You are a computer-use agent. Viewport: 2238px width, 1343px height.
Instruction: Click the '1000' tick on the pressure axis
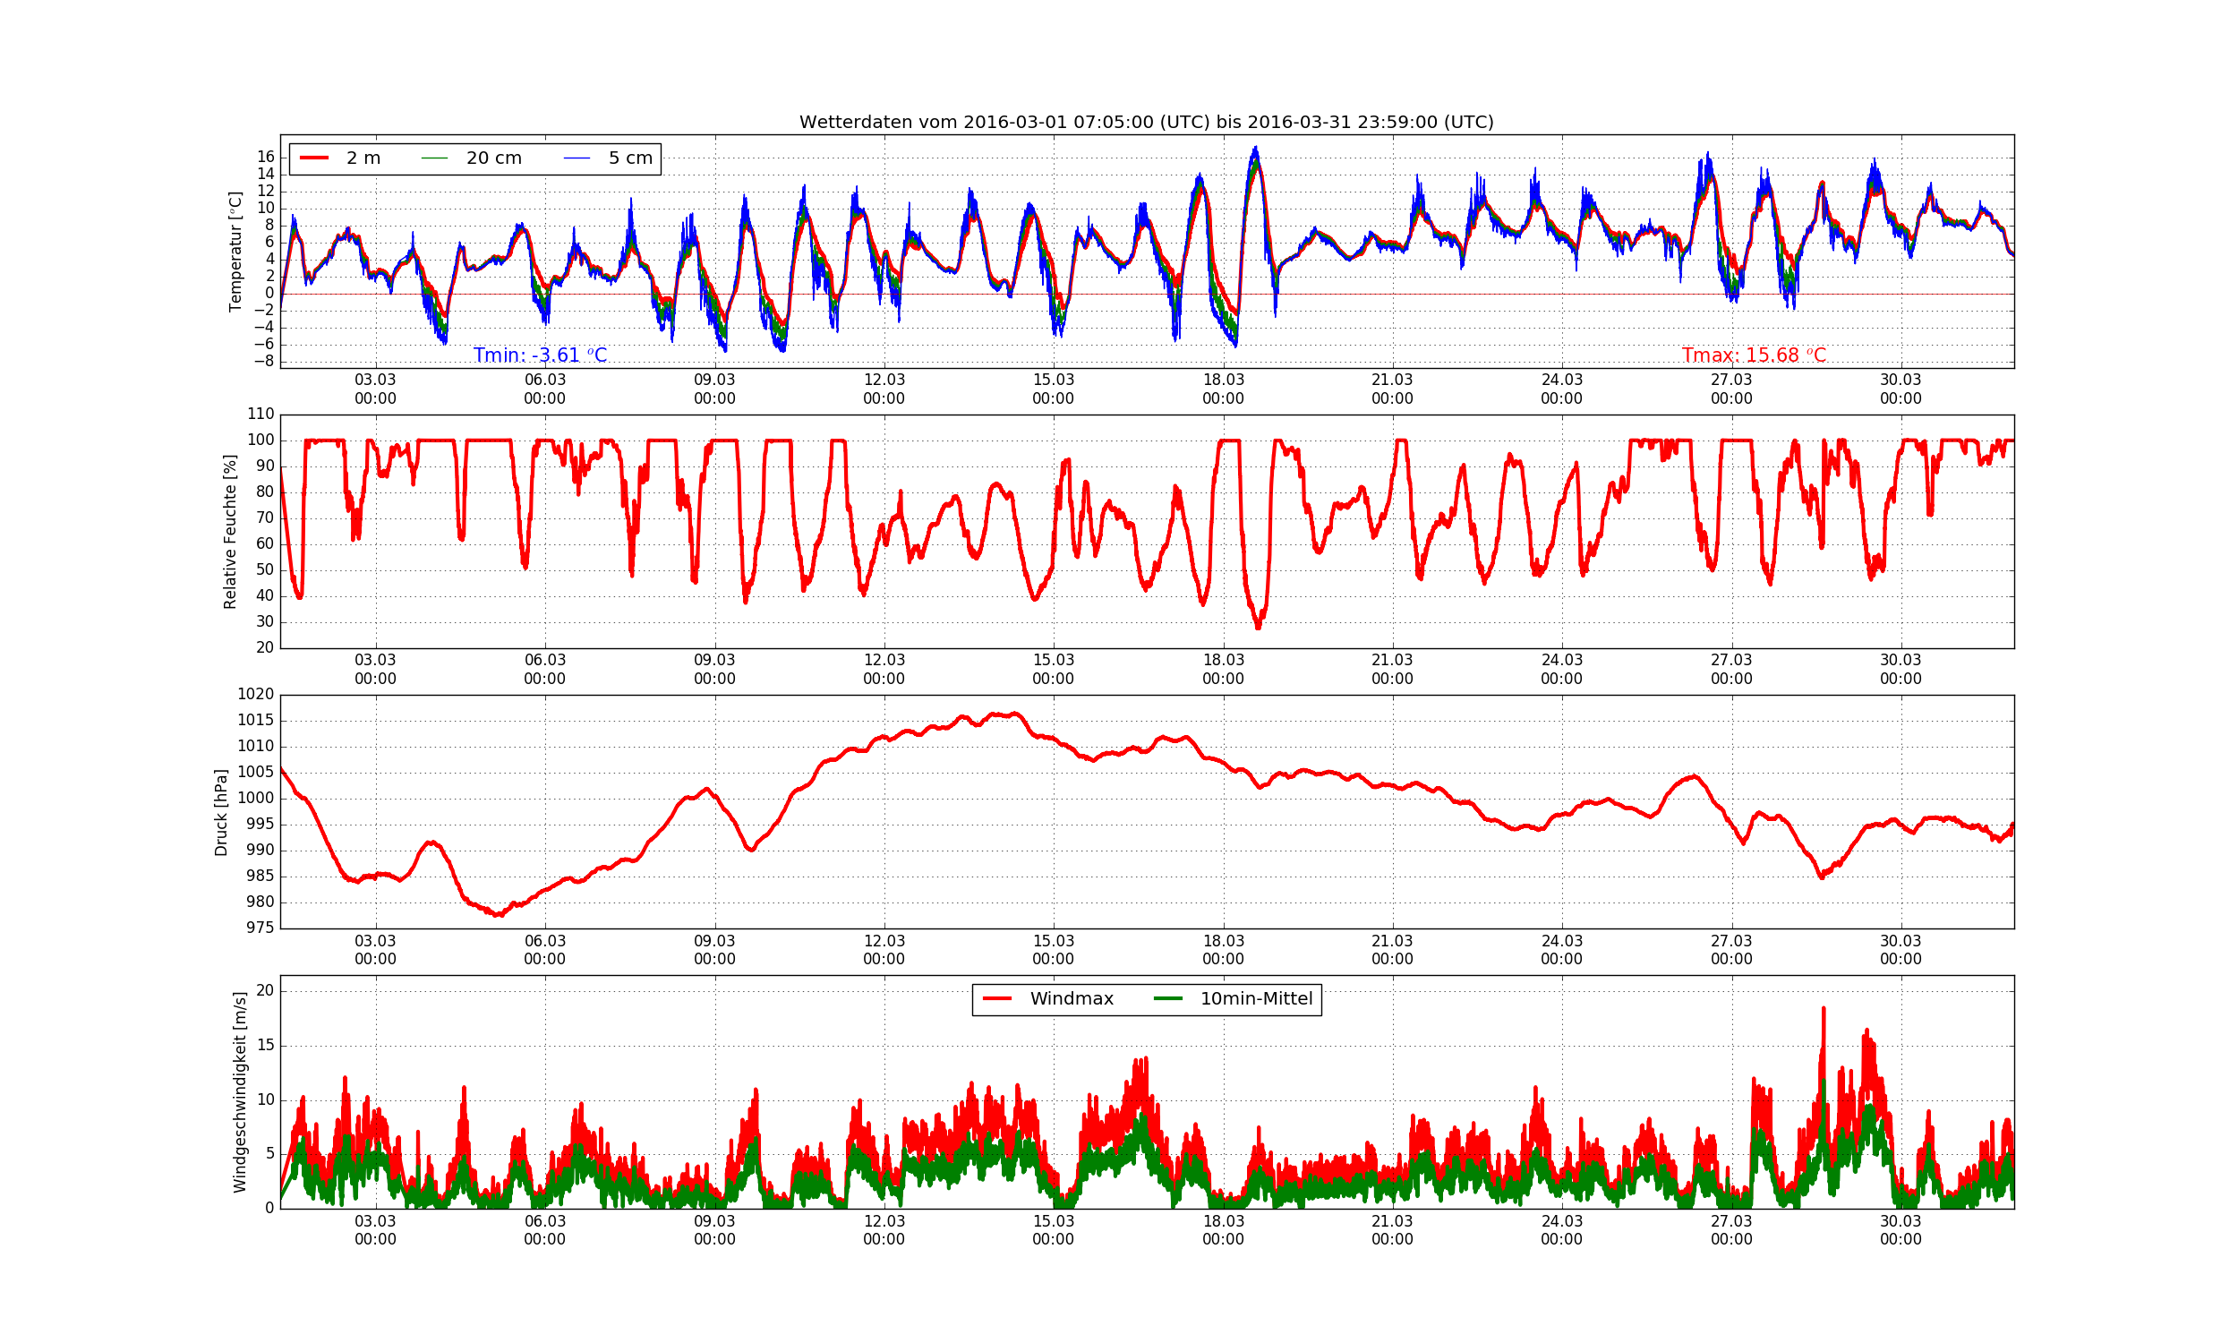(x=255, y=799)
